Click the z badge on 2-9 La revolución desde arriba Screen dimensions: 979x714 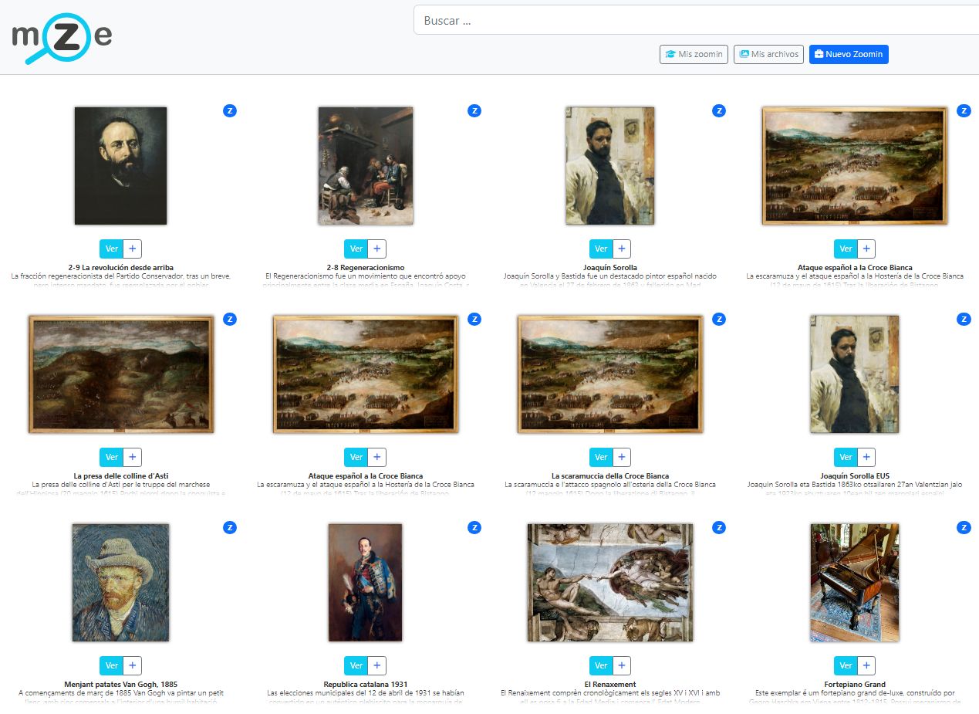(x=230, y=110)
